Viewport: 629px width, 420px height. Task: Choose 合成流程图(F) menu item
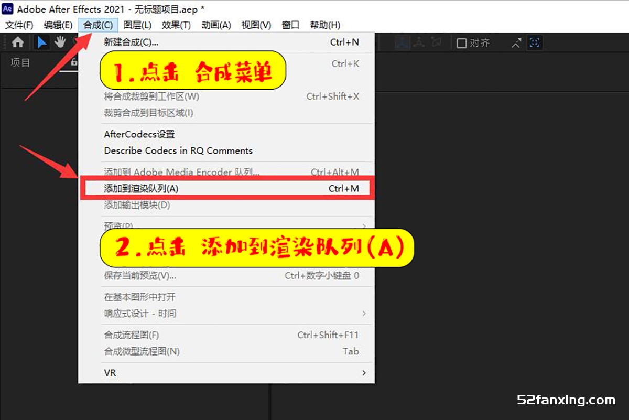[x=226, y=335]
